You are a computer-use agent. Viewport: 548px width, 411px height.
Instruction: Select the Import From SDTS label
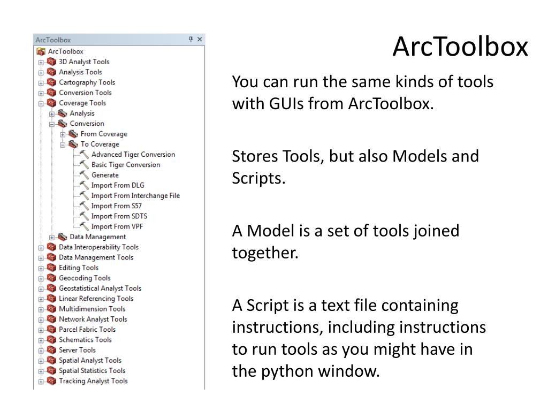[x=119, y=216]
